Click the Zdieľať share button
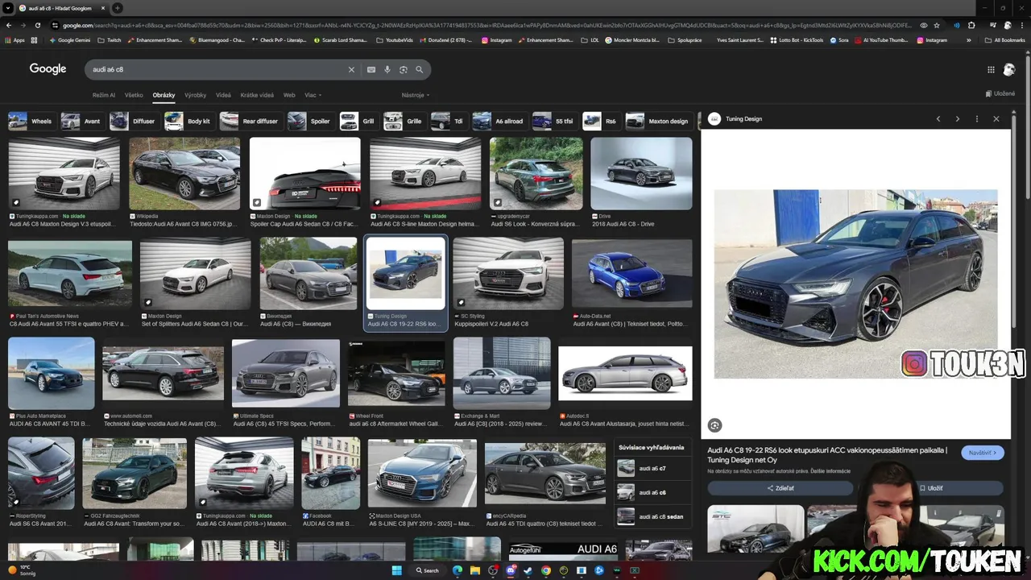This screenshot has width=1031, height=580. point(780,488)
